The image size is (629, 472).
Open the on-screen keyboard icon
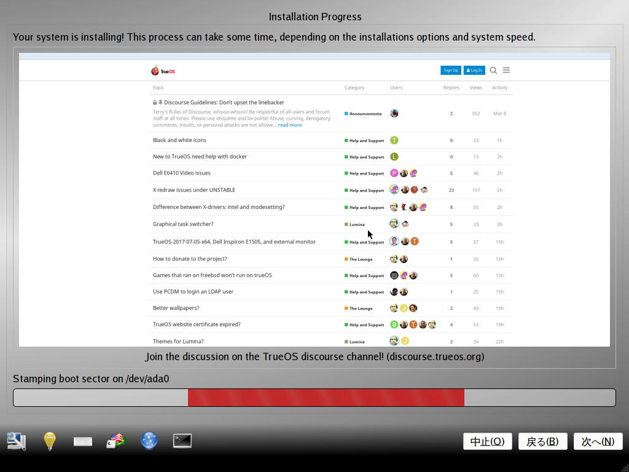tap(83, 441)
